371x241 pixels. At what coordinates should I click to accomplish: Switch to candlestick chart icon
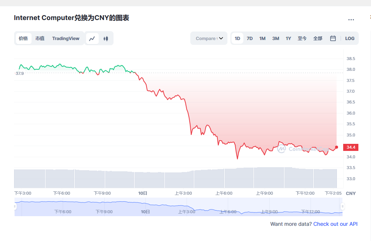[106, 38]
